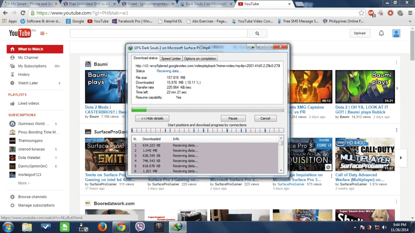Open the Apps bookmark shortcut
The width and height of the screenshot is (415, 233).
pyautogui.click(x=10, y=21)
